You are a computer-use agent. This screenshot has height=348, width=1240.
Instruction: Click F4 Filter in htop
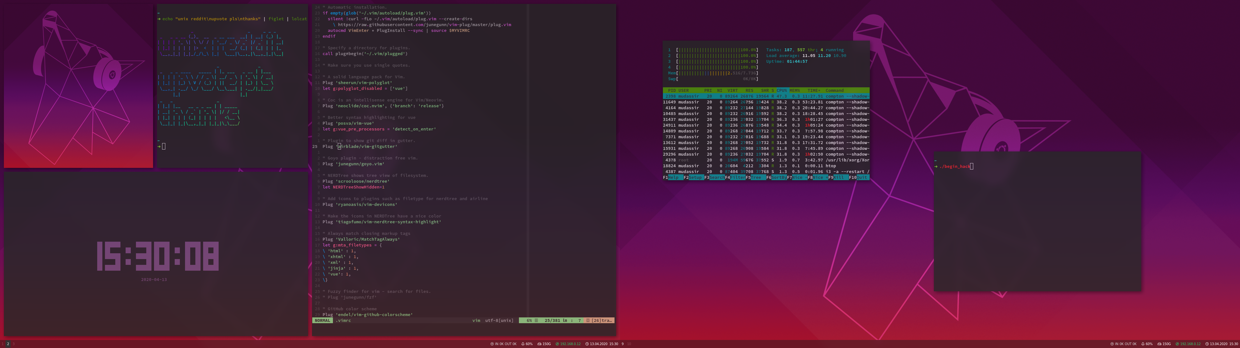click(x=735, y=177)
